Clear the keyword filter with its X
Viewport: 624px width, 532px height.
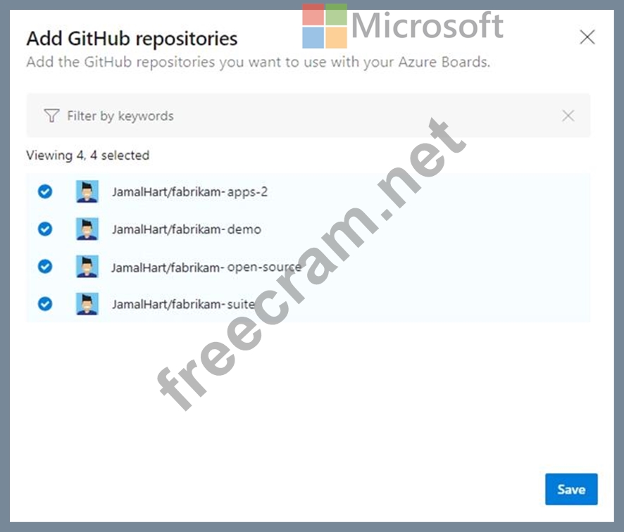tap(568, 116)
